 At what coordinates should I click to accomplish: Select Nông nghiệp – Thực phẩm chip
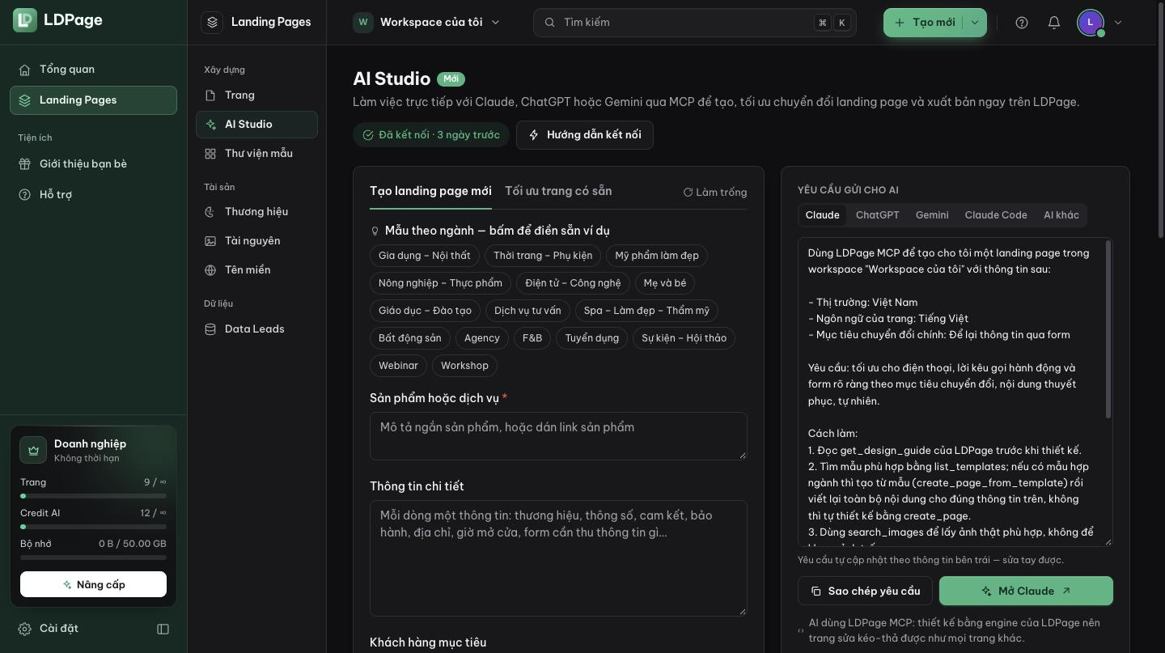pos(440,283)
